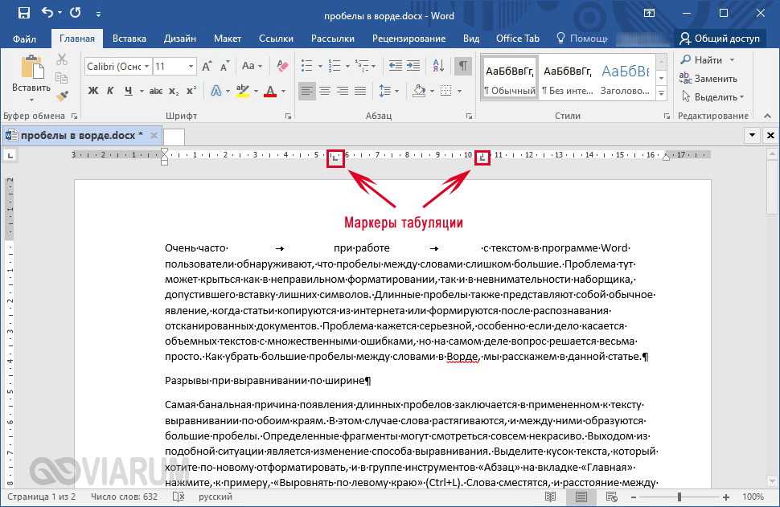Align text to the right
This screenshot has height=507, width=780.
point(343,91)
